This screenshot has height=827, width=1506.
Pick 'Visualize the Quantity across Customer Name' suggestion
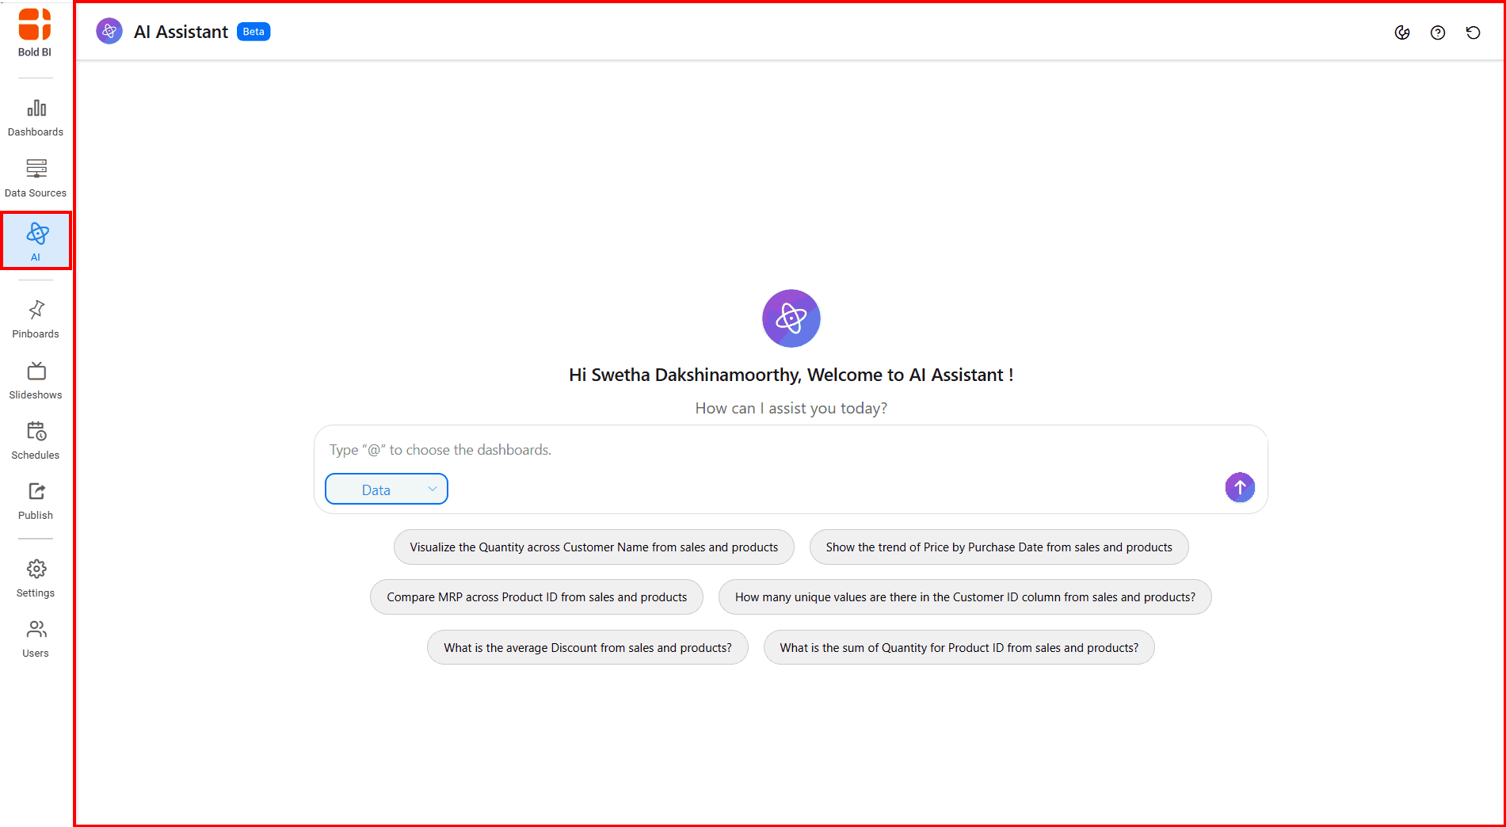point(594,547)
